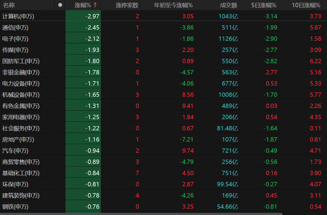Click the 汽车(申万) sector name
Viewport: 327px width, 215px height.
15,151
